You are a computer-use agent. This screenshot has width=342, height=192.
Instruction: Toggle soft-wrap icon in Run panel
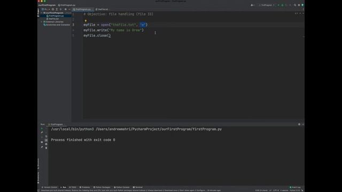tap(46, 137)
